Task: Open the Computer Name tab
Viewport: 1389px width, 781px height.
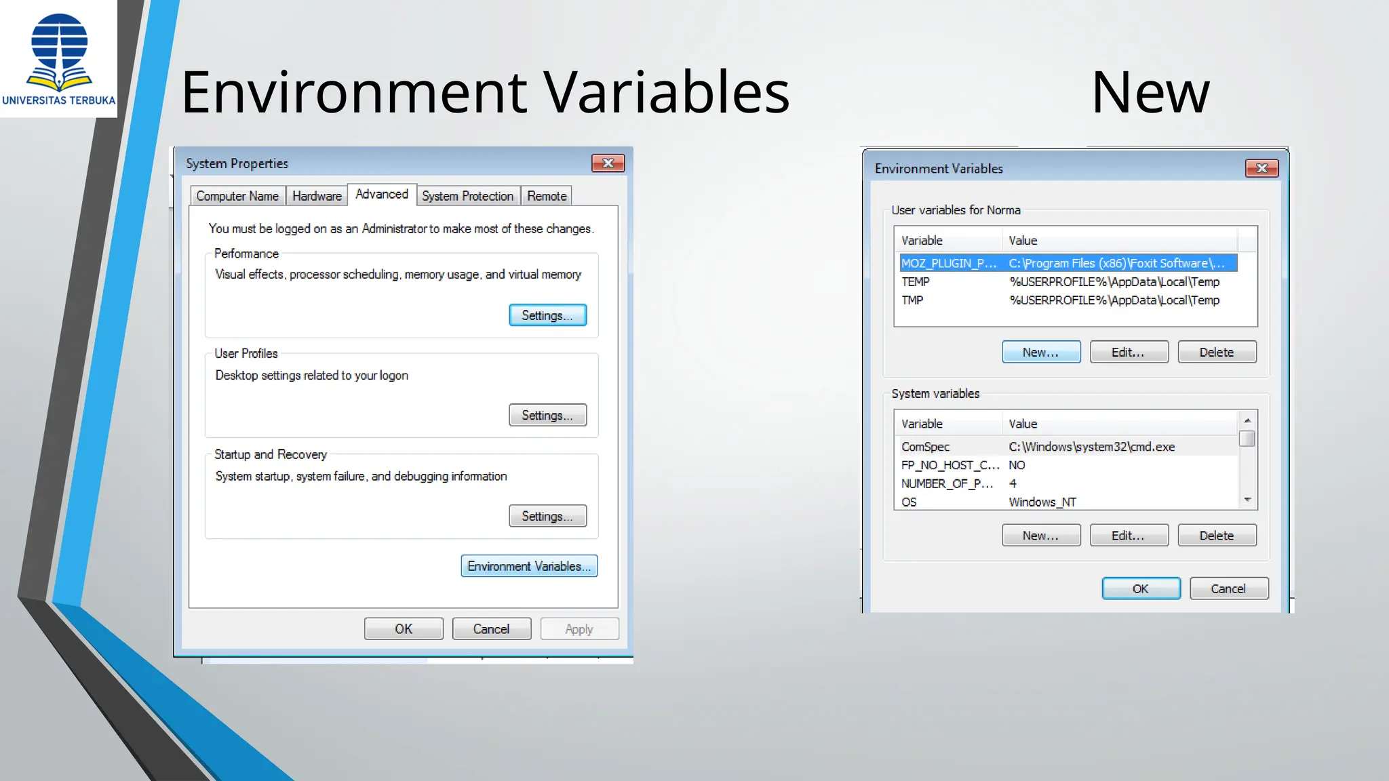Action: tap(237, 196)
